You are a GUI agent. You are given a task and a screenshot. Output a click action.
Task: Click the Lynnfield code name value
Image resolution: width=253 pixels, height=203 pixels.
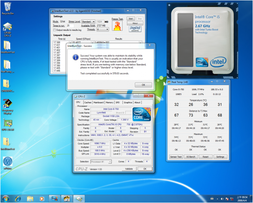(101, 113)
